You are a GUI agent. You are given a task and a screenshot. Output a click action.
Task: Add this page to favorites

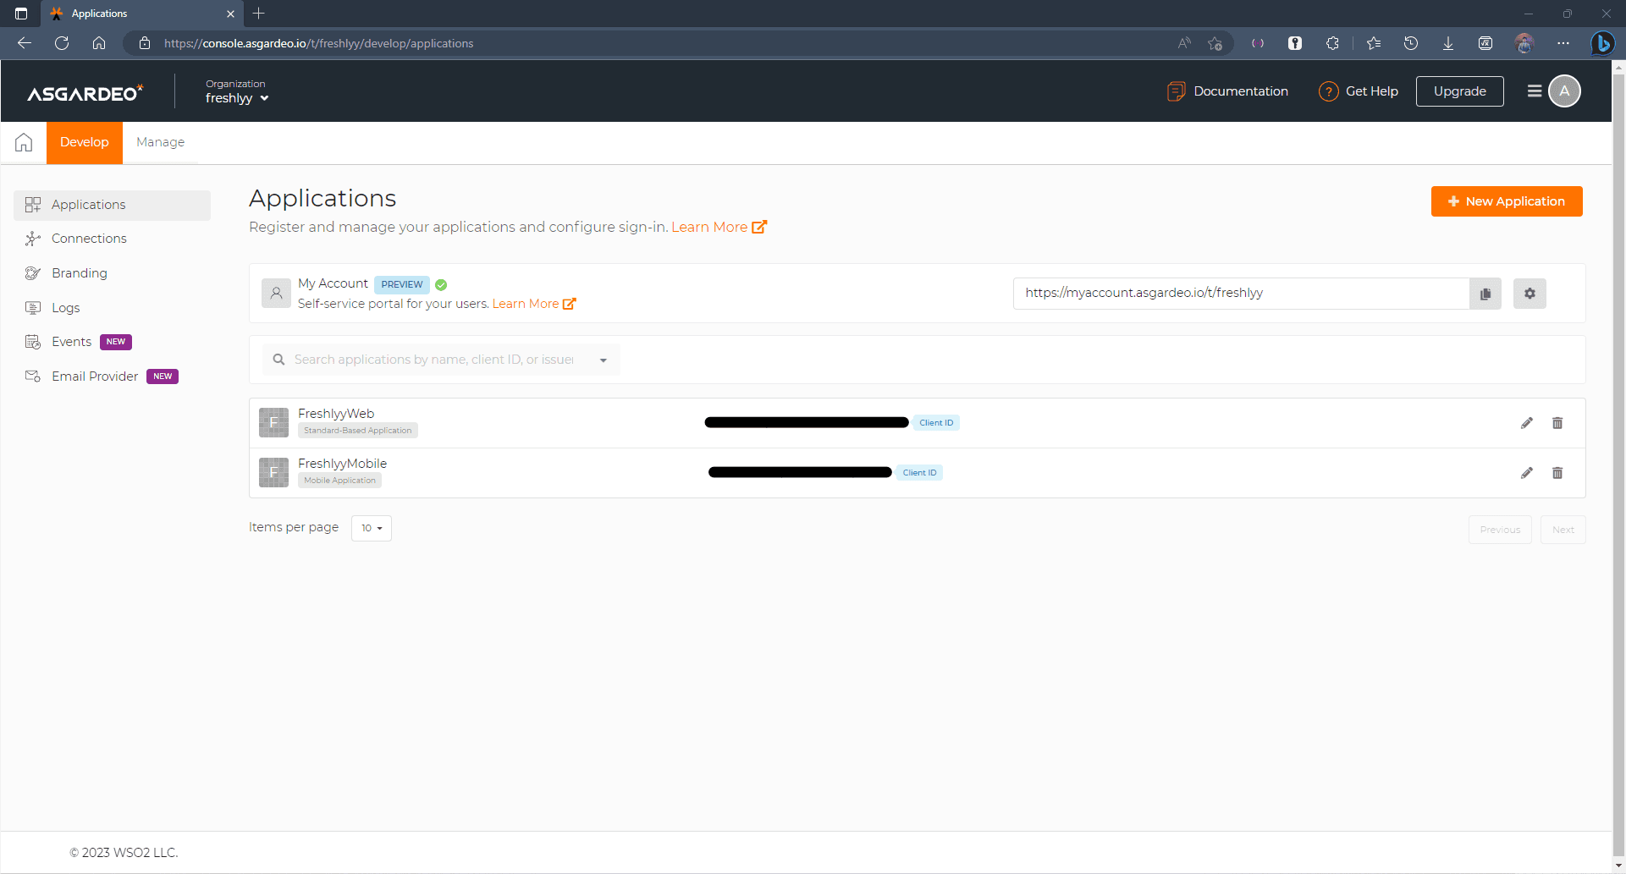(x=1215, y=43)
